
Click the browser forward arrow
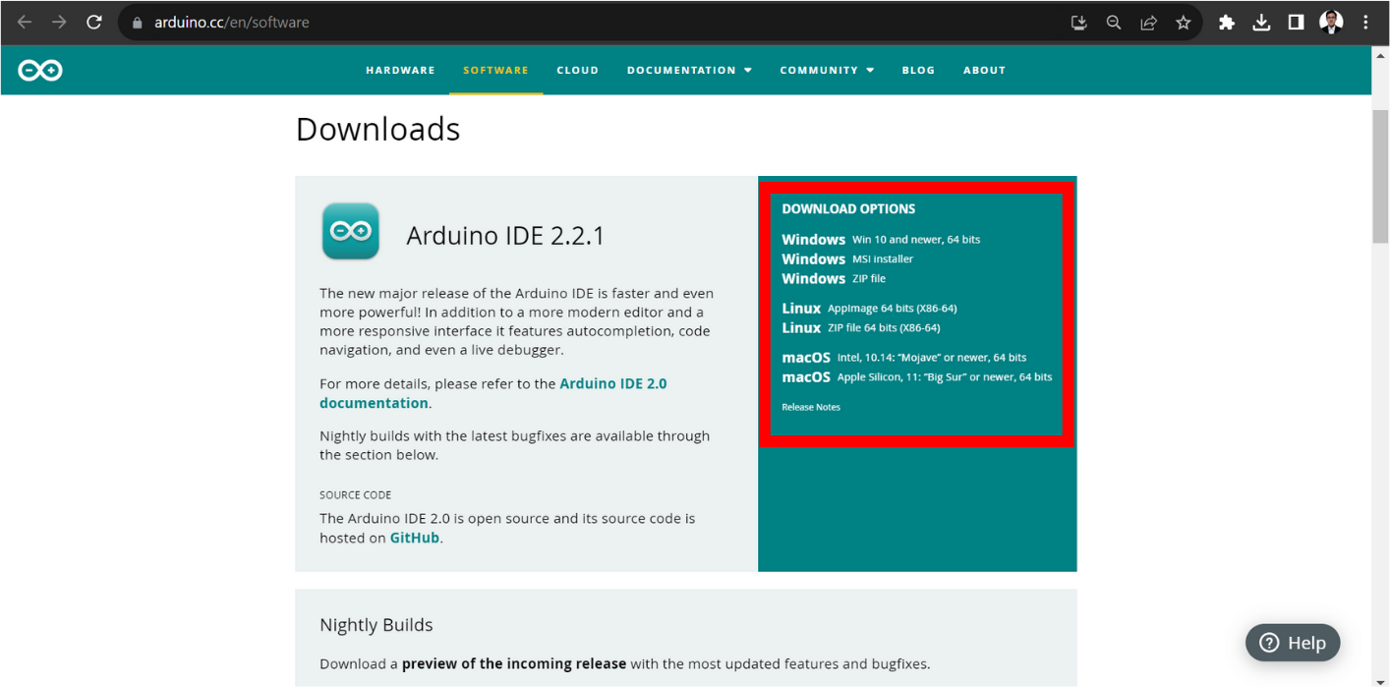point(59,22)
